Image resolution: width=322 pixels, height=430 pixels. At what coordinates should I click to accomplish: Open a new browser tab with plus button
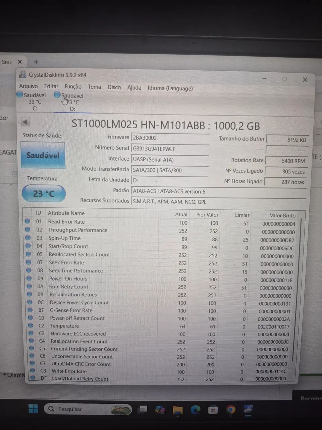(x=36, y=62)
